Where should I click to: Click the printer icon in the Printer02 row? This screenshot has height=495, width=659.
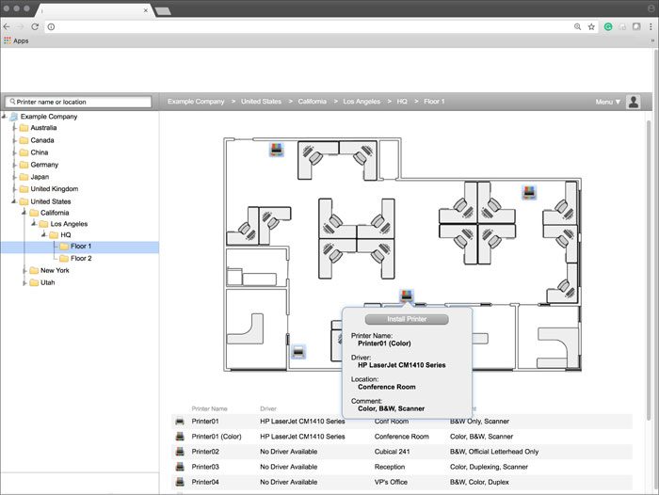point(180,452)
